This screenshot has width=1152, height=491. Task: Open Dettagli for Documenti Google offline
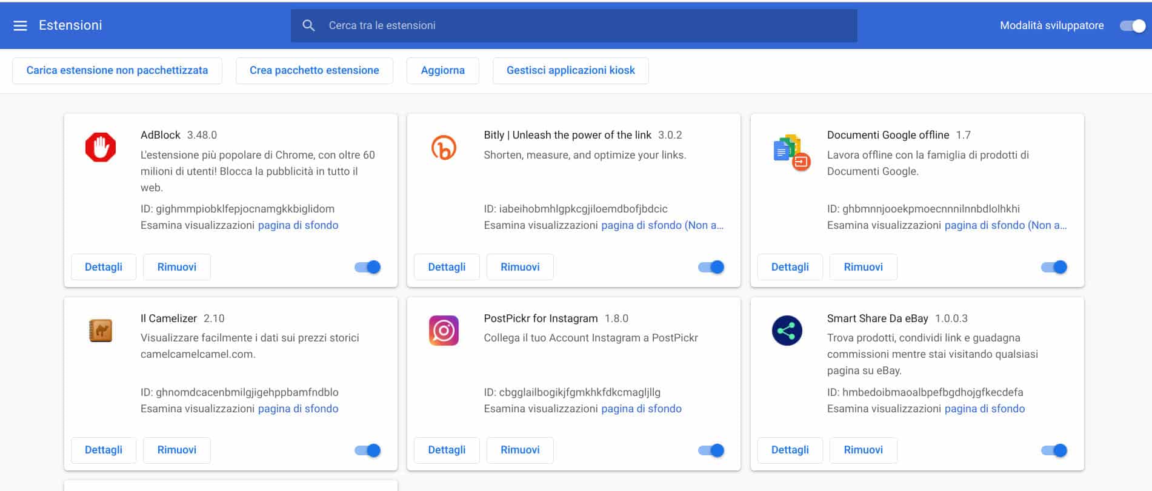coord(790,267)
